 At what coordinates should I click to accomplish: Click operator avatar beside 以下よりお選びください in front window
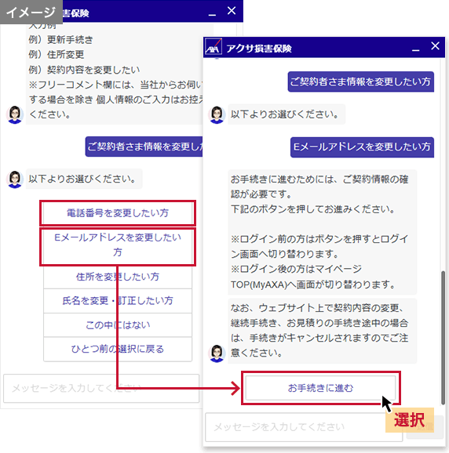[x=217, y=114]
